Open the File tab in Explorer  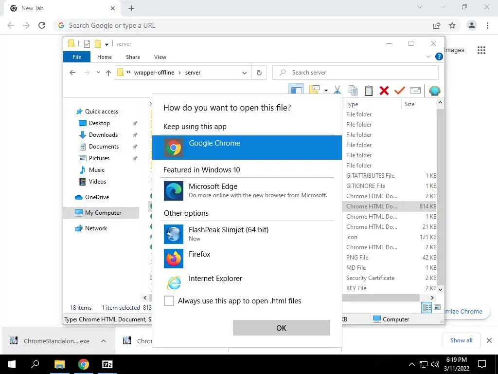(x=77, y=57)
